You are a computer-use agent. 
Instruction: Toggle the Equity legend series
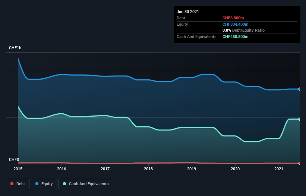[44, 184]
